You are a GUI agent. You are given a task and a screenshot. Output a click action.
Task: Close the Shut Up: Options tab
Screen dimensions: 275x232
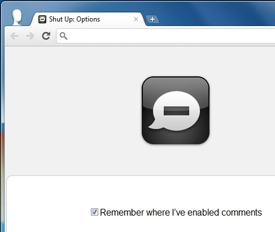point(136,19)
